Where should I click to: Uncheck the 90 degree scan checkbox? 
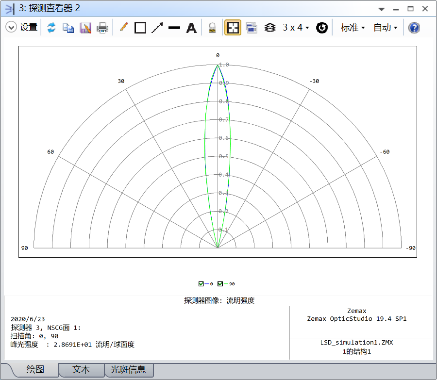click(x=220, y=284)
